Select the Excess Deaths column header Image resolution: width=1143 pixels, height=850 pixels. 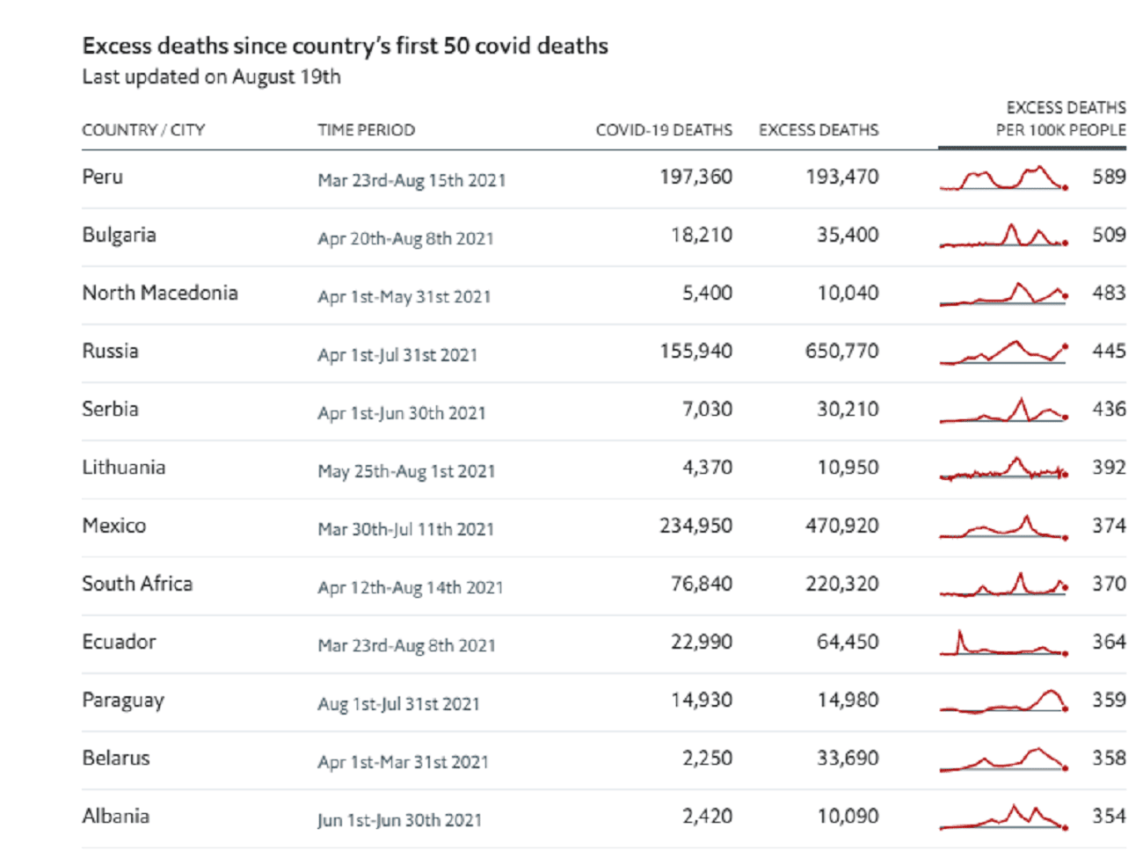pyautogui.click(x=818, y=130)
